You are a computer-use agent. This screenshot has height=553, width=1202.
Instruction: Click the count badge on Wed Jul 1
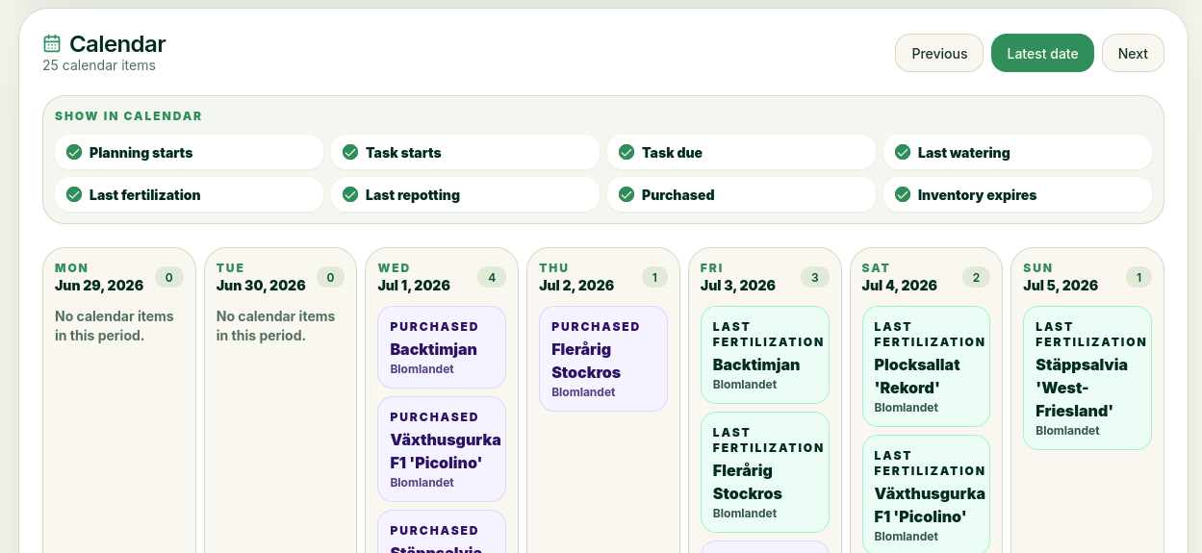492,278
